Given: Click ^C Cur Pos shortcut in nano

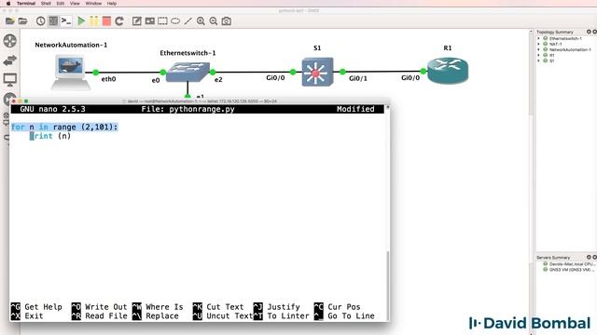Looking at the screenshot, I should coord(338,307).
